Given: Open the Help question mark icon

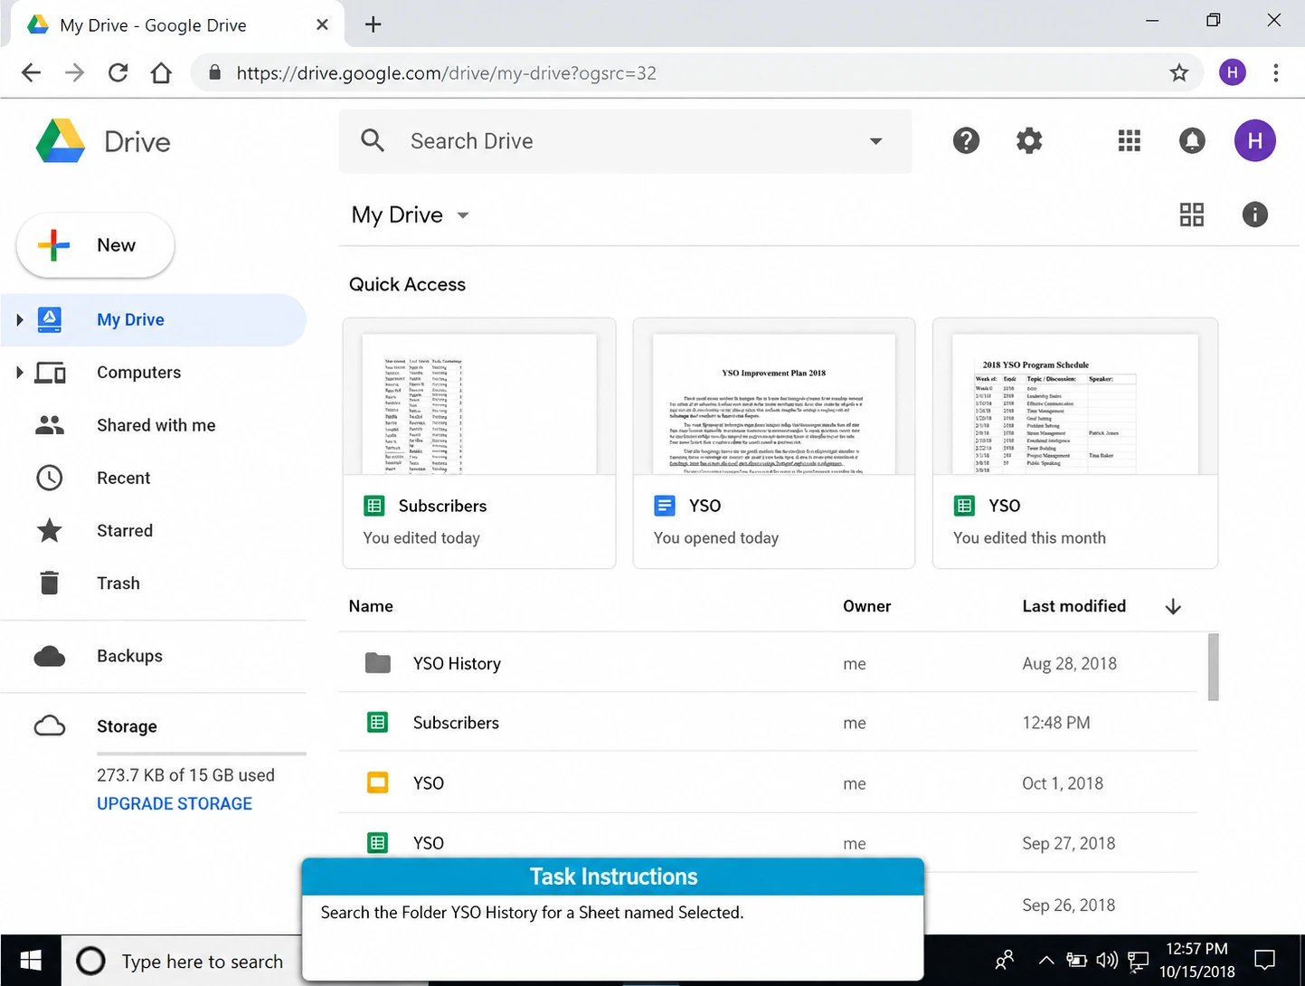Looking at the screenshot, I should click(966, 141).
